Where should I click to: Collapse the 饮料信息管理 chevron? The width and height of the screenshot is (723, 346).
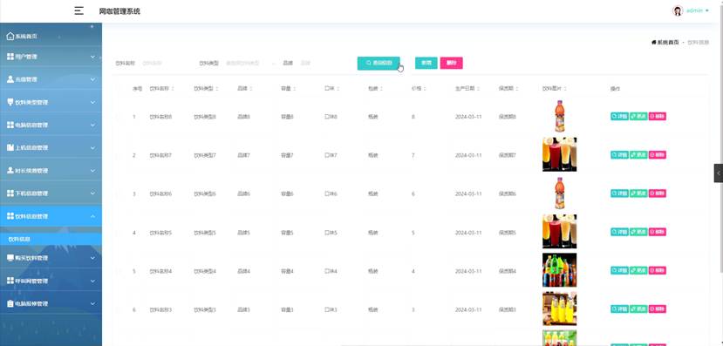[92, 216]
